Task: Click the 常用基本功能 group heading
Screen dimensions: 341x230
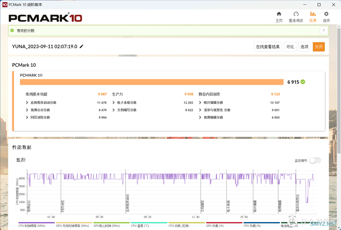Action: (36, 94)
